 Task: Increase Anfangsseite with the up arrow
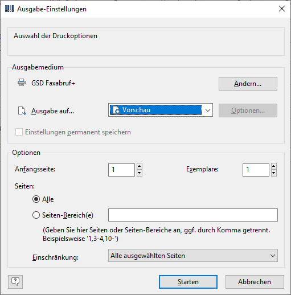[140, 166]
